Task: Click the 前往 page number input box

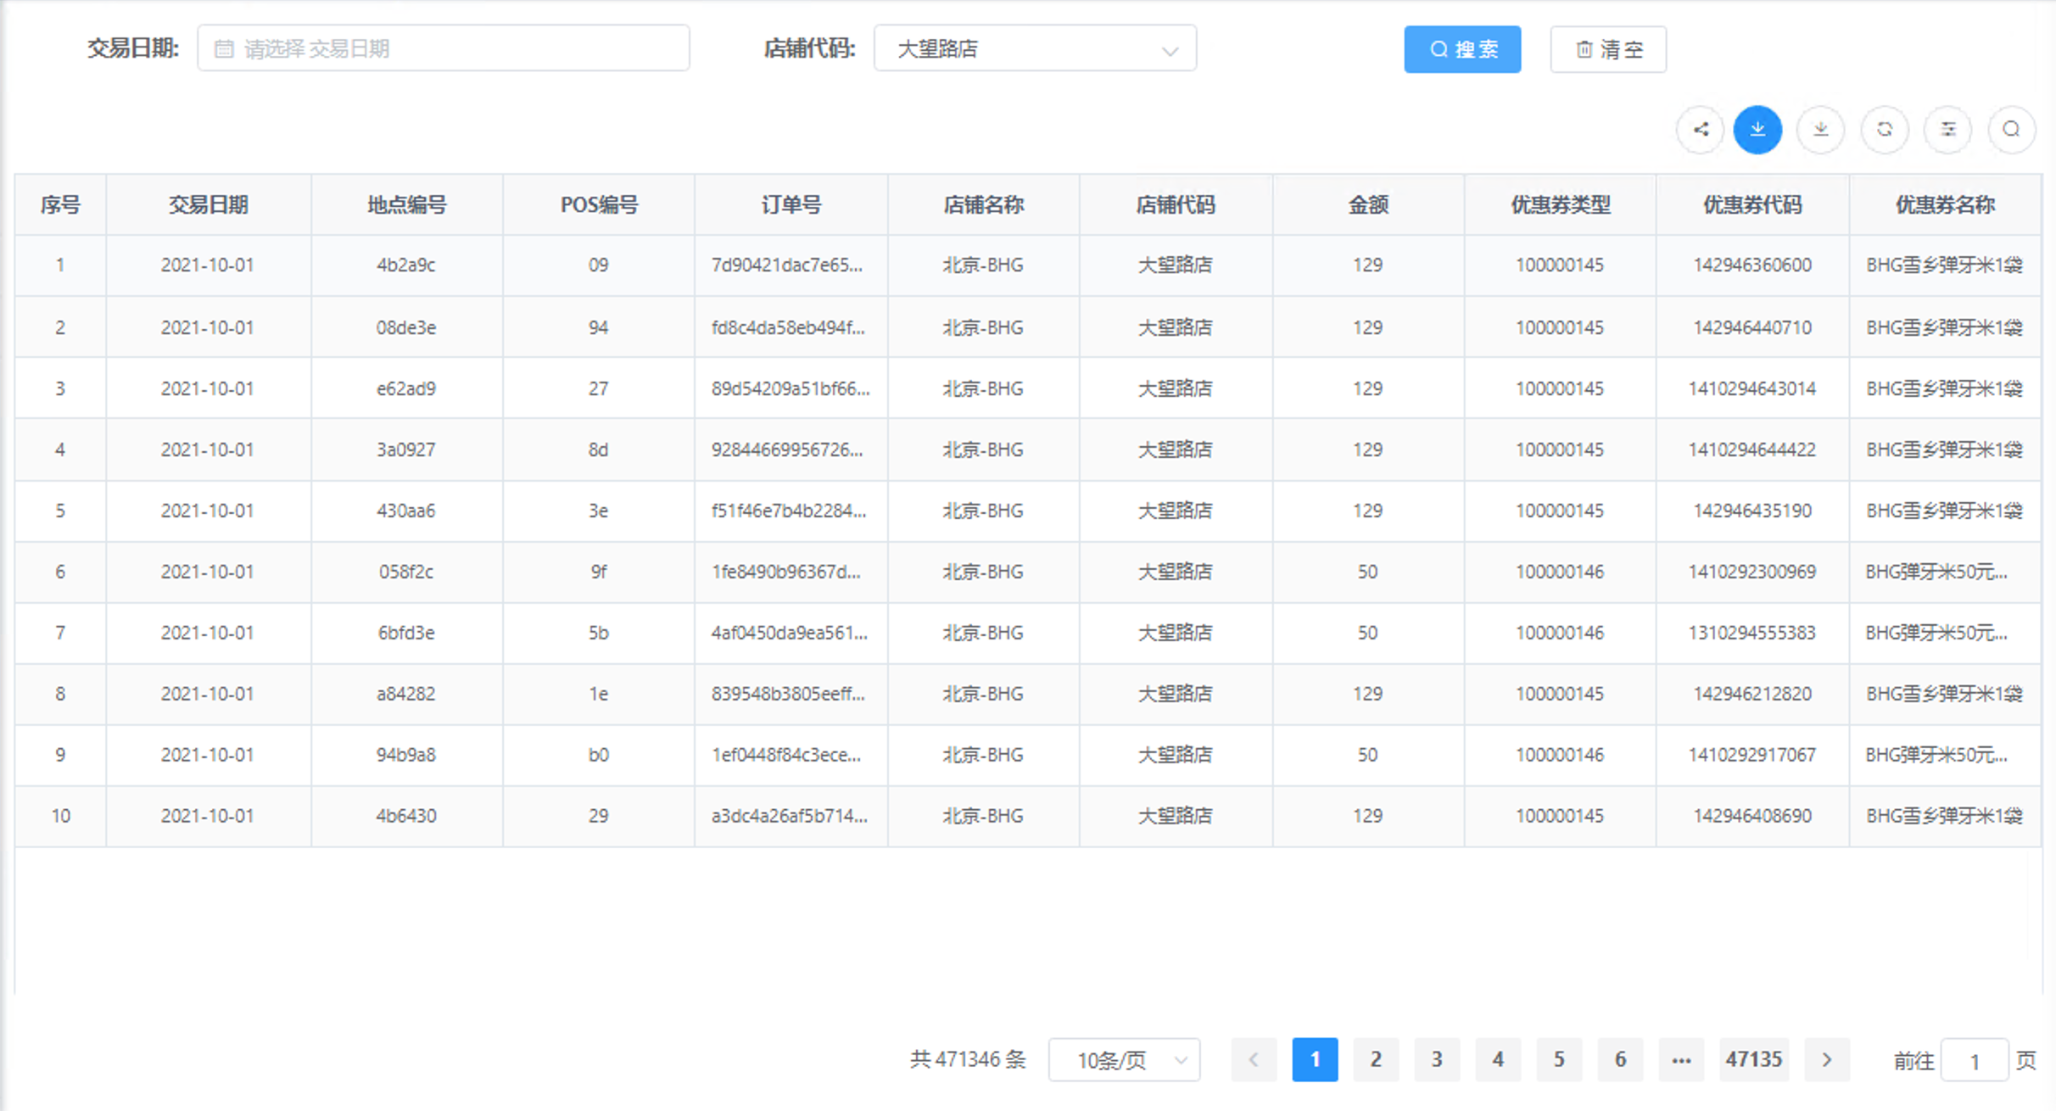Action: click(1976, 1059)
